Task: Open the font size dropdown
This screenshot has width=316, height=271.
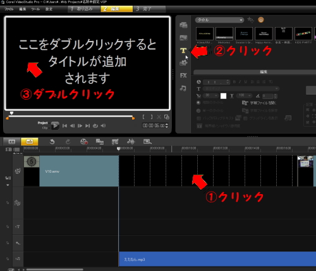Action: click(210, 96)
